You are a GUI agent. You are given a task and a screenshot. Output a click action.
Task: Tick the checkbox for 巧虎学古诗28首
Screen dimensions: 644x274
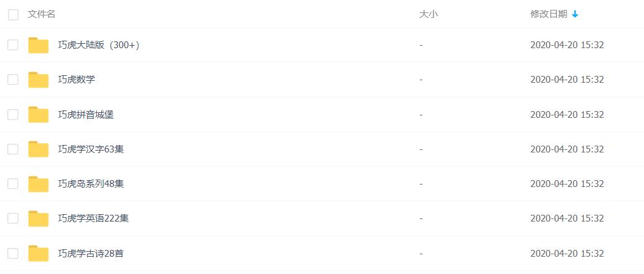(13, 253)
